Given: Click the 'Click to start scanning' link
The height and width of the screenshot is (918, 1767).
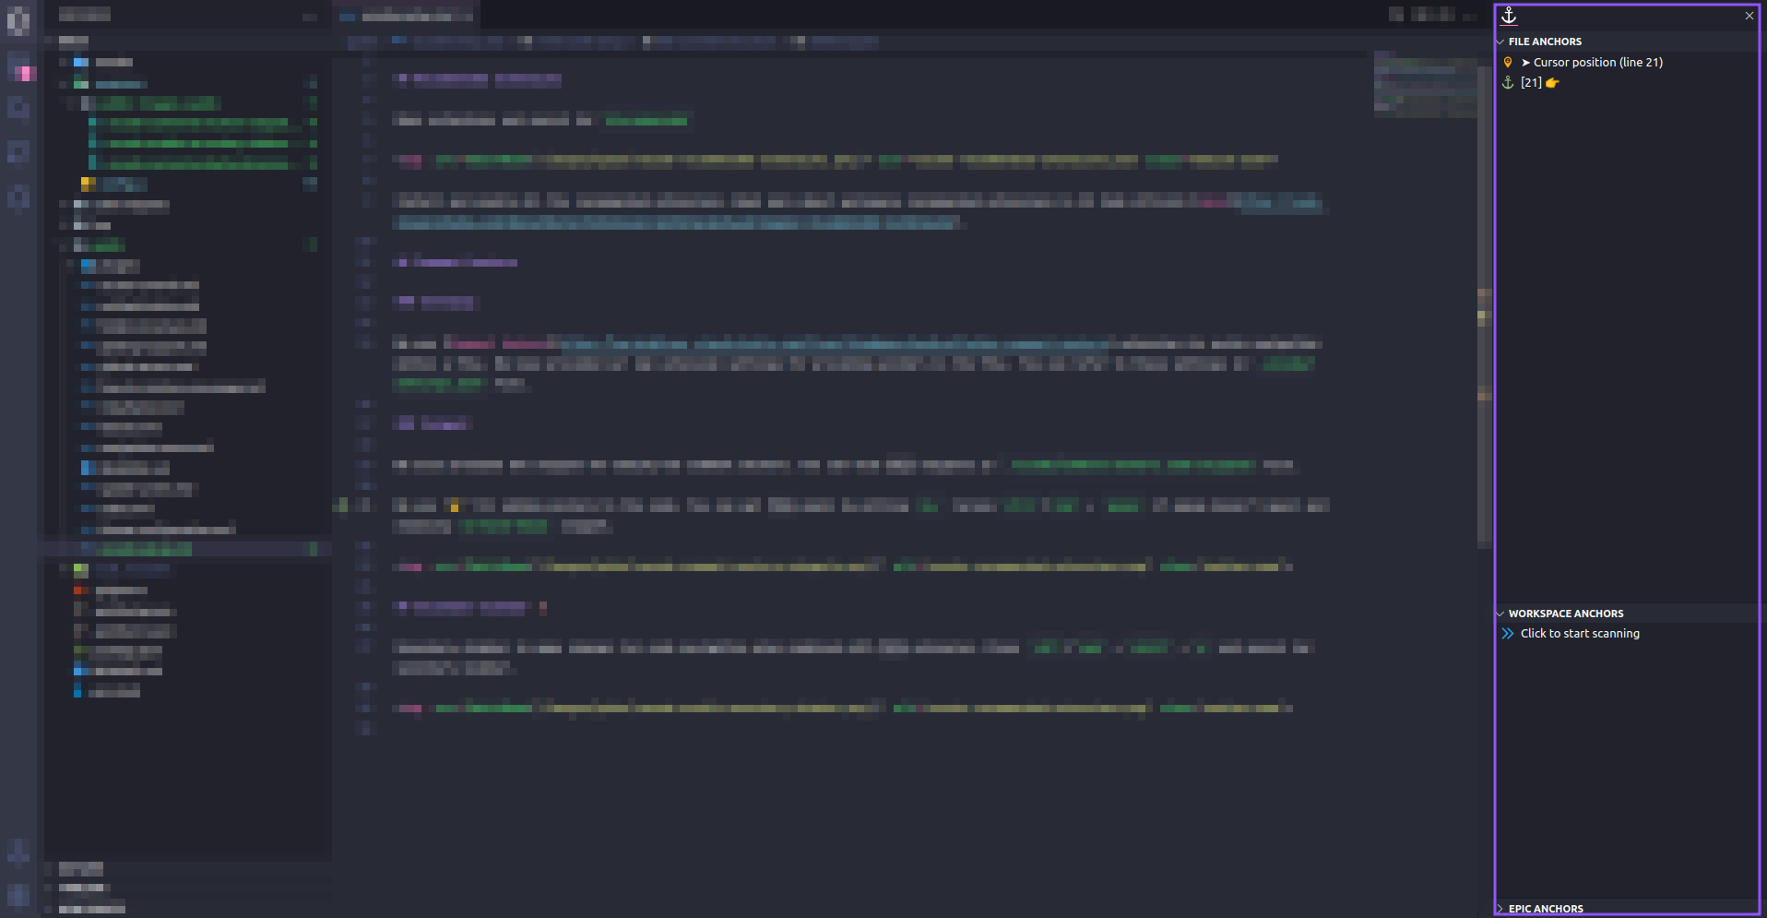Looking at the screenshot, I should click(x=1580, y=633).
